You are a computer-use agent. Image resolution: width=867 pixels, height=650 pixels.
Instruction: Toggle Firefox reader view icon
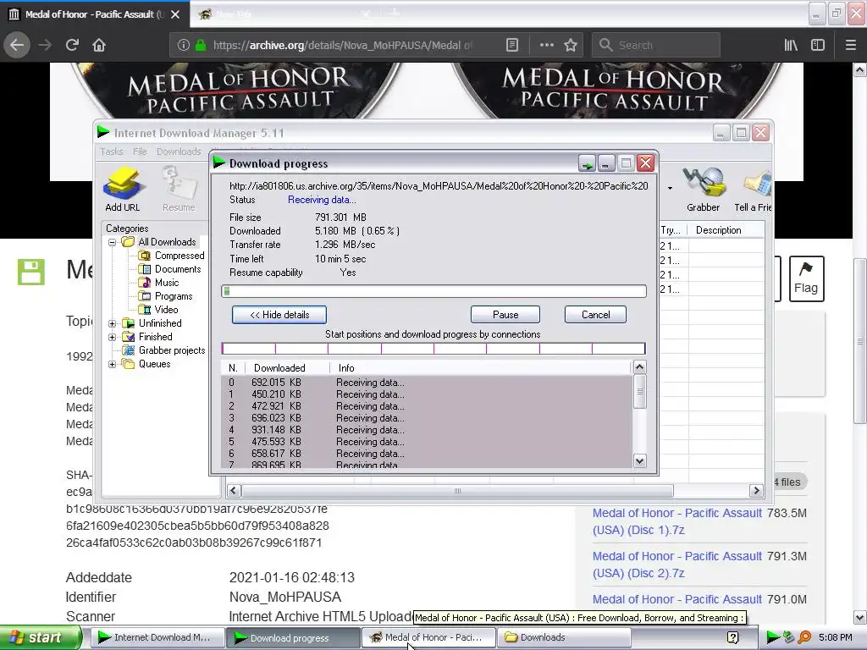[512, 45]
